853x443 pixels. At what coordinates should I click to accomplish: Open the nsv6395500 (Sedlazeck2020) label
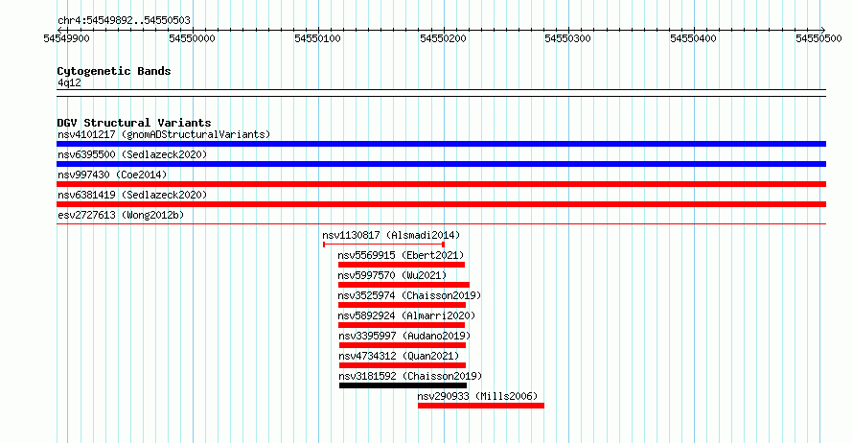132,154
